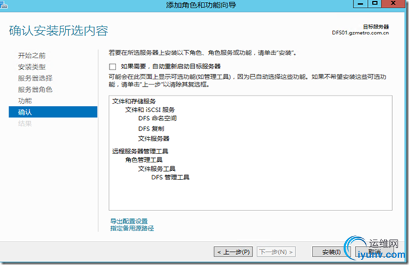This screenshot has width=409, height=265.
Task: Go back with 上一步(P) button
Action: tap(233, 252)
